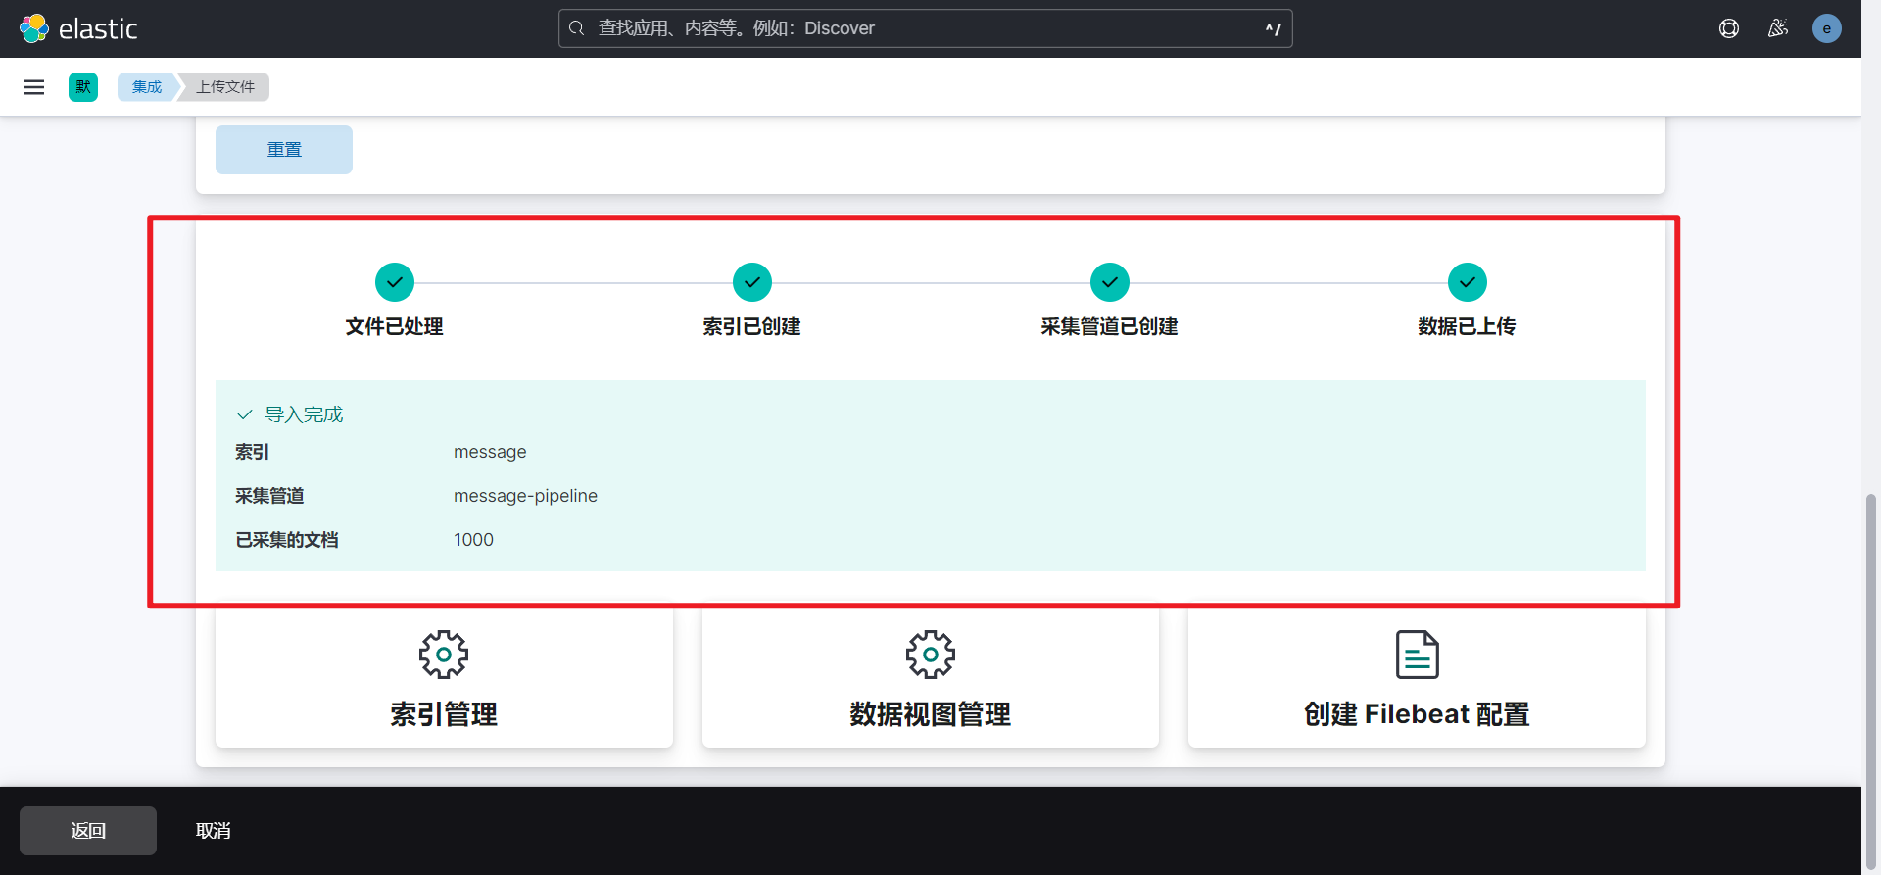Open the 数据视图管理 card
This screenshot has height=875, width=1881.
(x=931, y=678)
